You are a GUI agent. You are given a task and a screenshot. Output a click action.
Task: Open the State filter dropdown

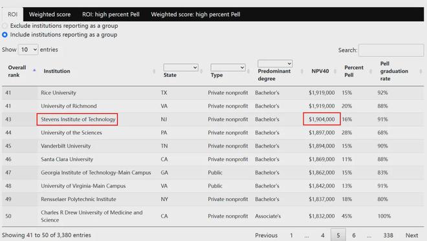(x=181, y=67)
